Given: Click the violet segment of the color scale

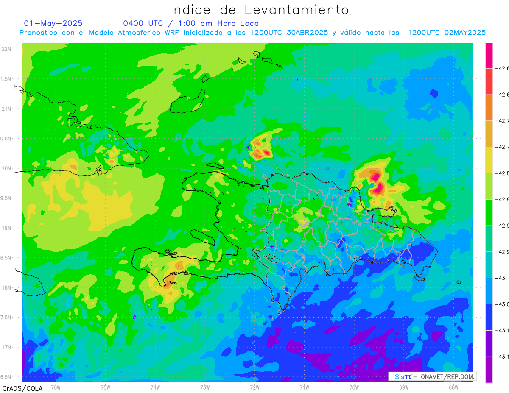Looking at the screenshot, I should pyautogui.click(x=489, y=343).
